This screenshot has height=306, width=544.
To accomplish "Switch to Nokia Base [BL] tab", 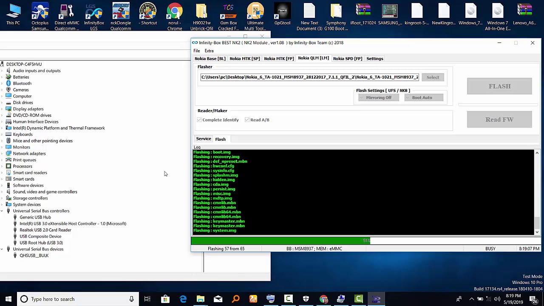I will (210, 59).
